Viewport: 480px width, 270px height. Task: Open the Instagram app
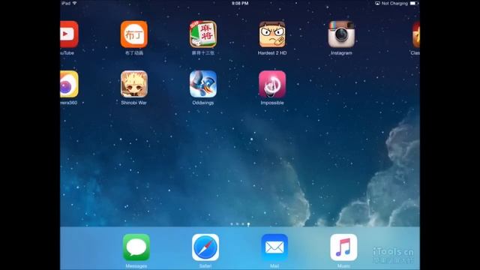[x=341, y=34]
